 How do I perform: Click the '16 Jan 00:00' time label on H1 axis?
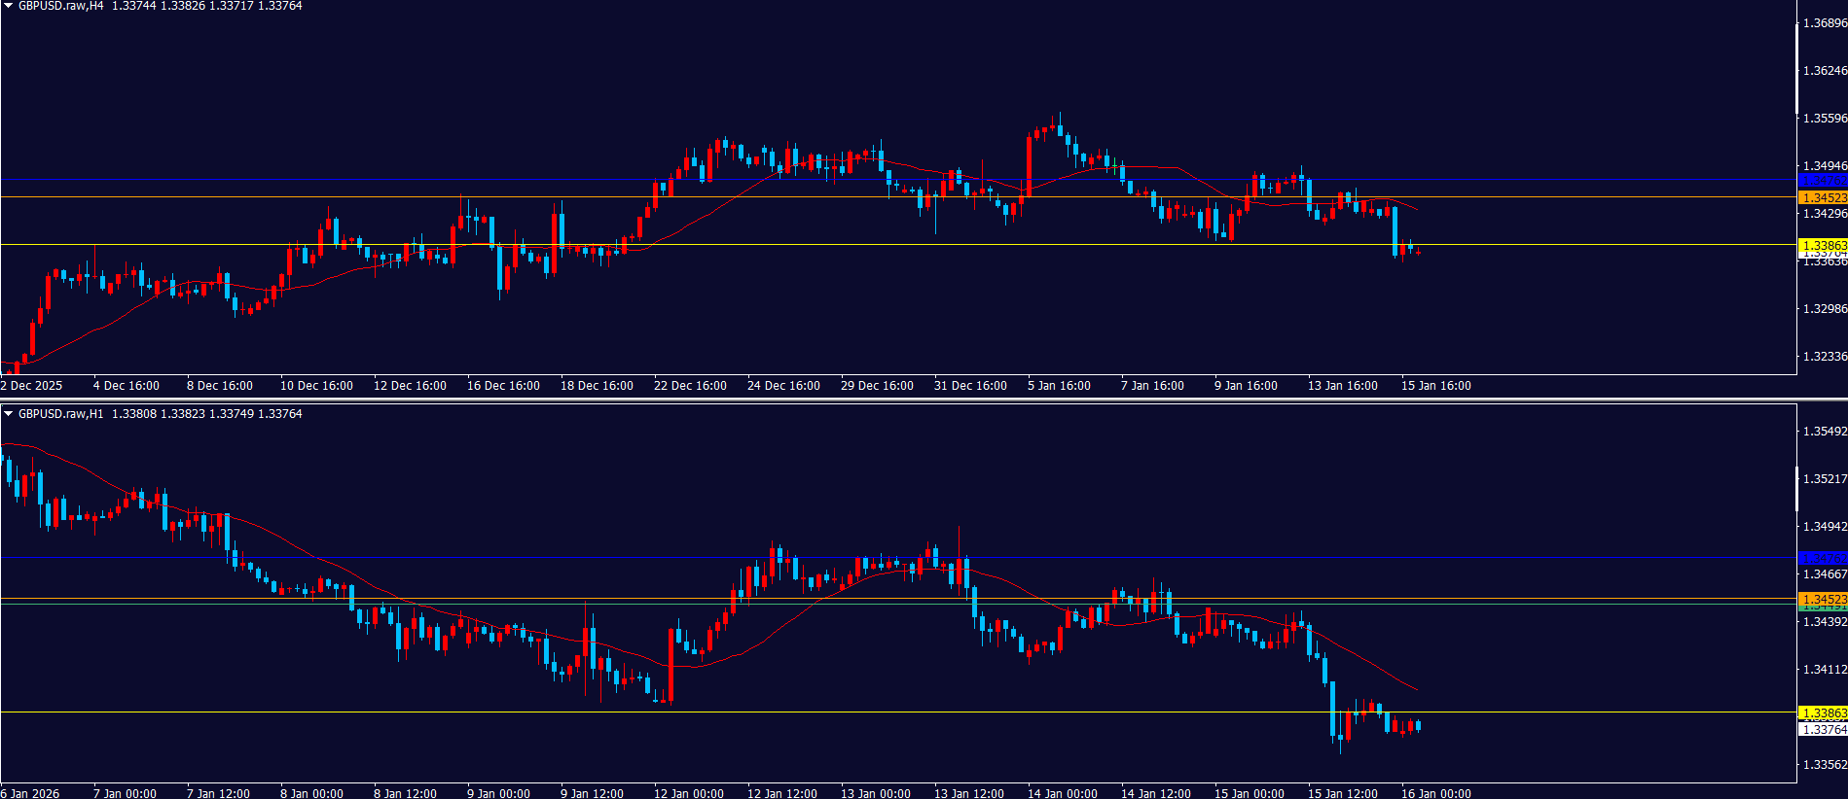[1435, 793]
